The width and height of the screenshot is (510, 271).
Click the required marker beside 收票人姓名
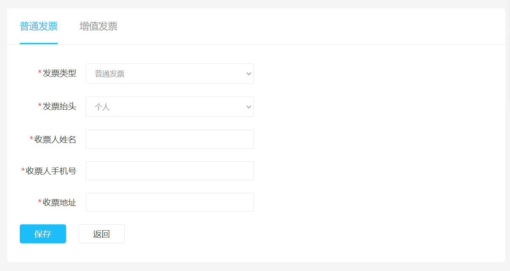32,139
